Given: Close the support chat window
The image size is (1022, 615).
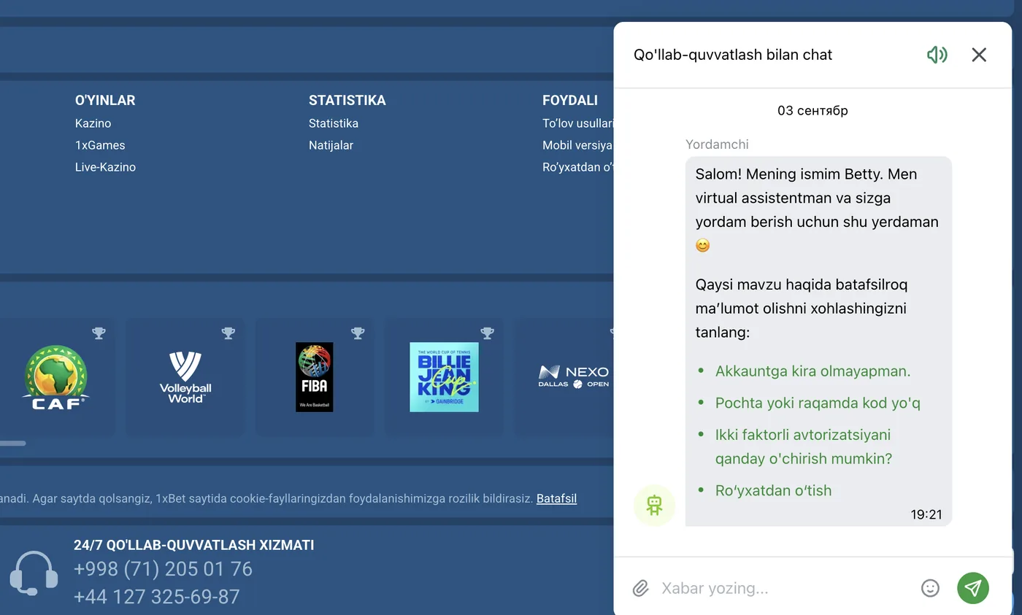Looking at the screenshot, I should tap(979, 55).
